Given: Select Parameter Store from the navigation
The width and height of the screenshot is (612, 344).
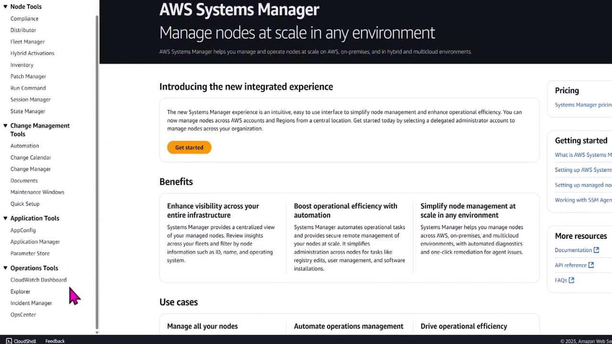Looking at the screenshot, I should coord(30,253).
